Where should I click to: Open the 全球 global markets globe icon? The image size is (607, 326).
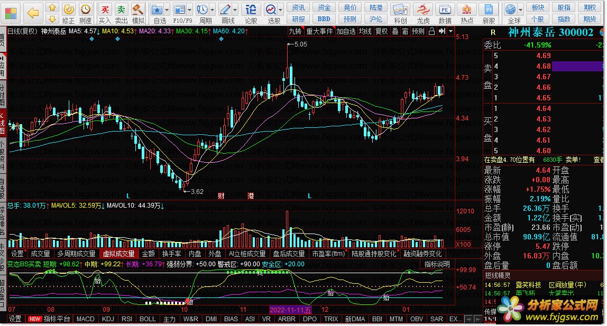[511, 10]
